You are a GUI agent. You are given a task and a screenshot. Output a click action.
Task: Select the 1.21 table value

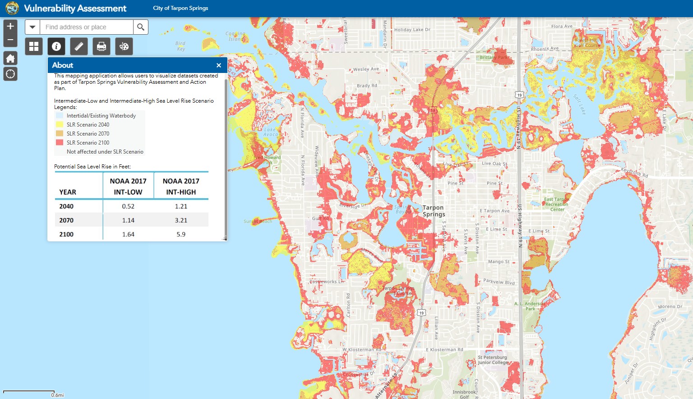[x=181, y=206]
